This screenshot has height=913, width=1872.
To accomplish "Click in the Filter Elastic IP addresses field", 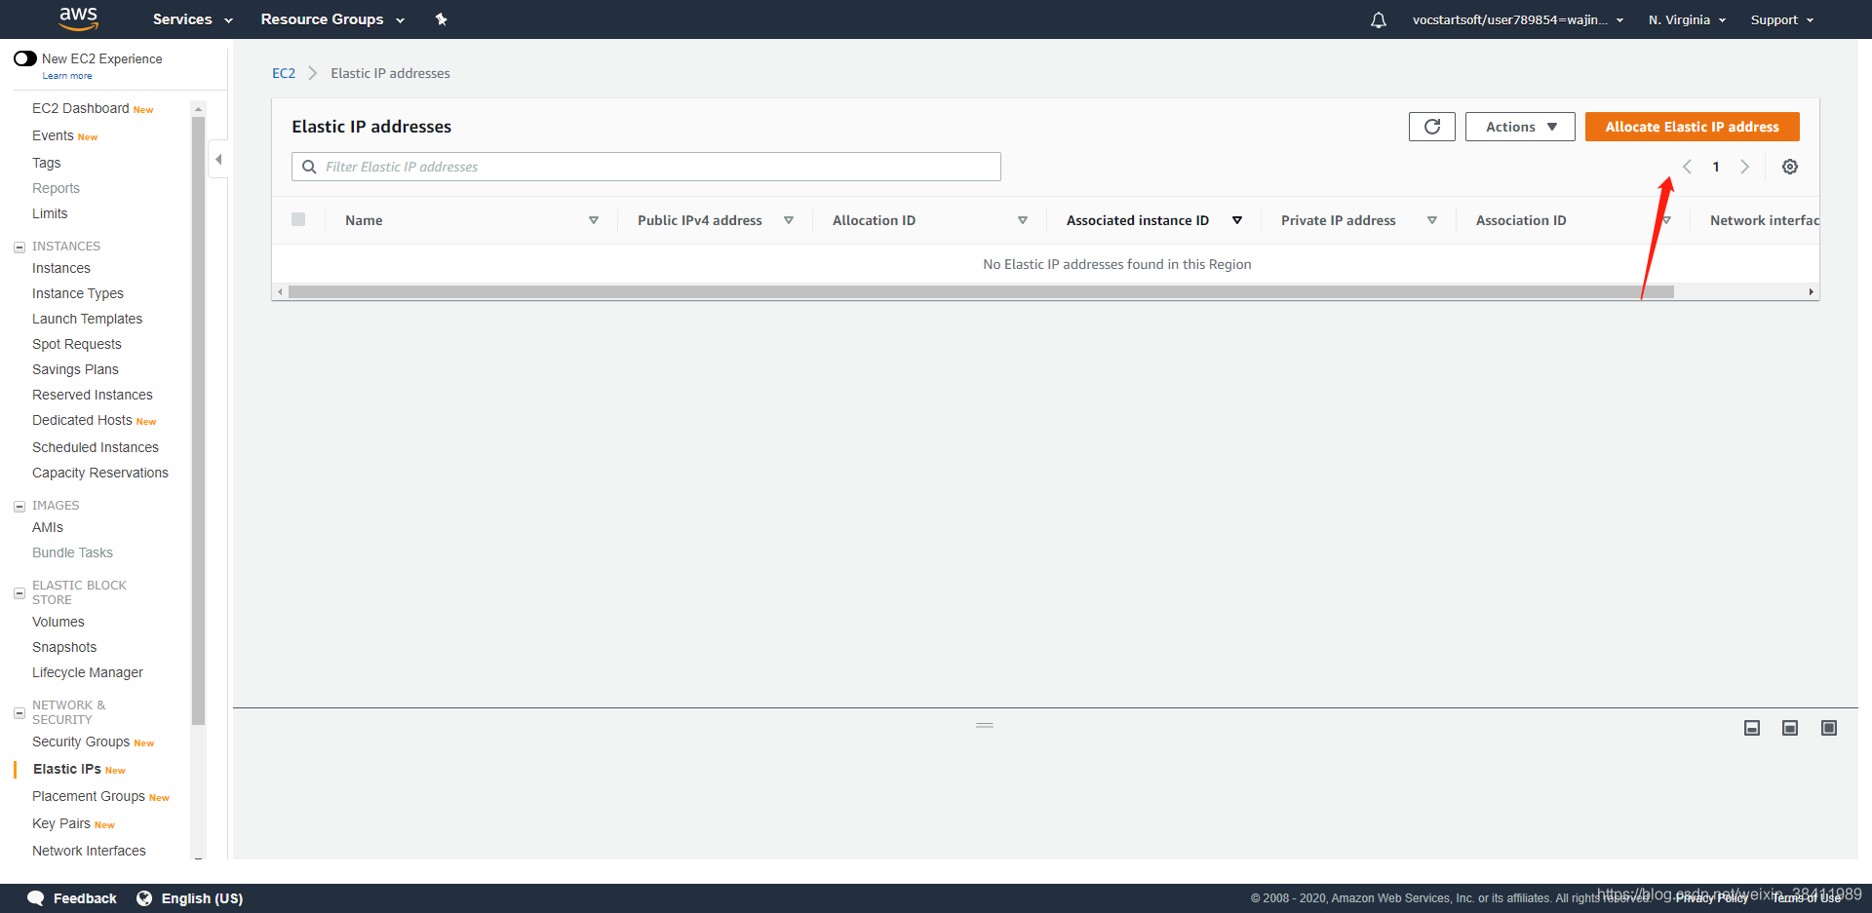I will [646, 167].
